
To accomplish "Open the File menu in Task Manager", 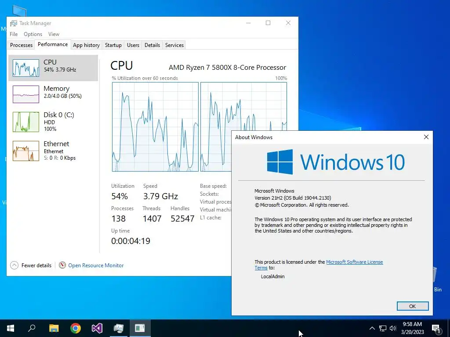I will tap(14, 34).
